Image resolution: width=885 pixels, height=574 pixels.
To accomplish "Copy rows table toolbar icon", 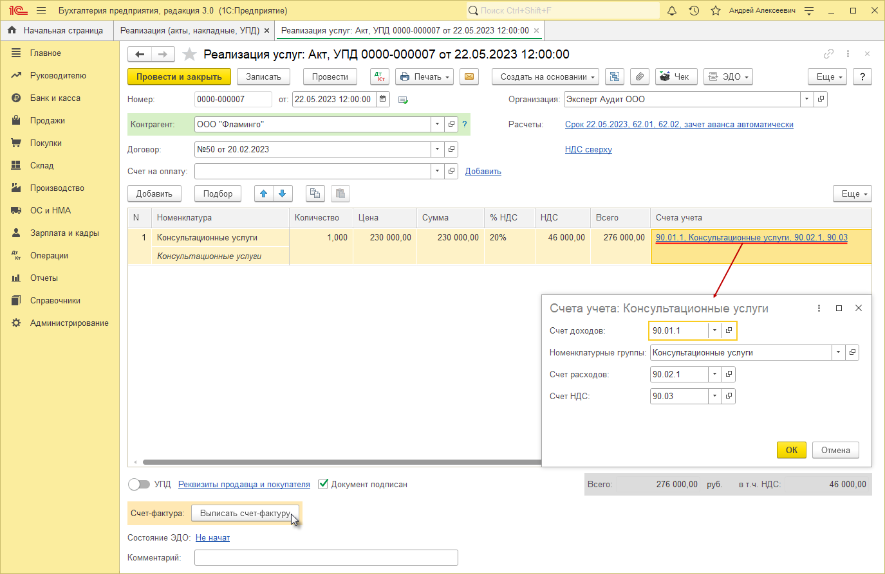I will click(315, 193).
